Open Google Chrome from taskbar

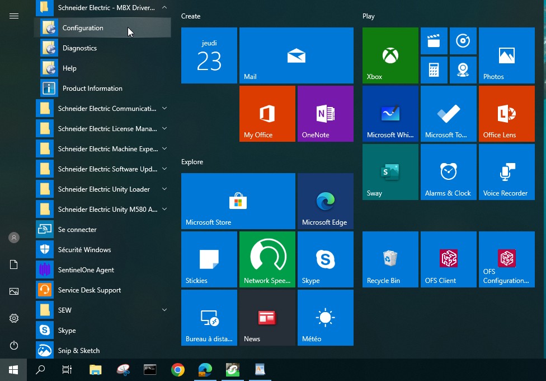coord(177,370)
